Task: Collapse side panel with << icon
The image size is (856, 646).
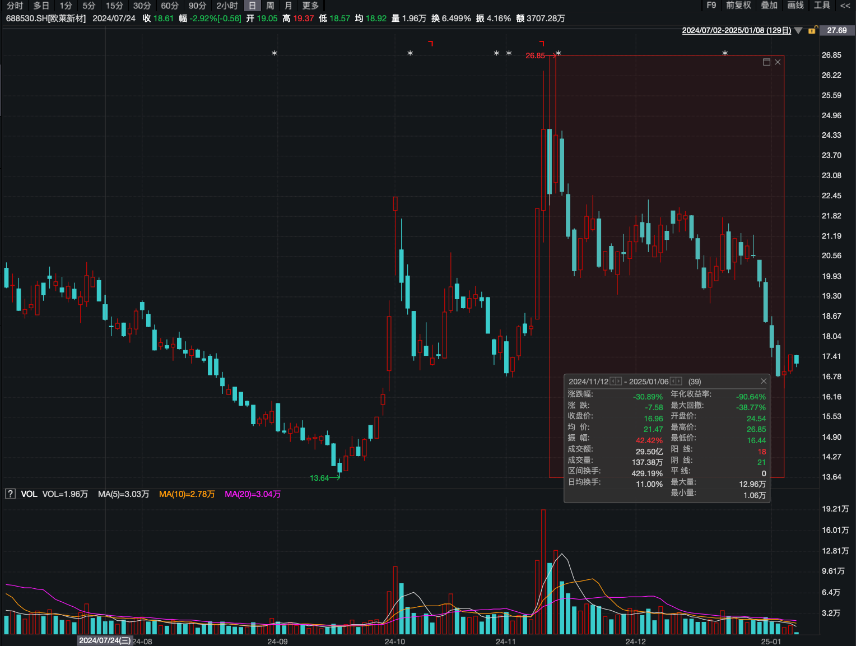Action: (x=845, y=6)
